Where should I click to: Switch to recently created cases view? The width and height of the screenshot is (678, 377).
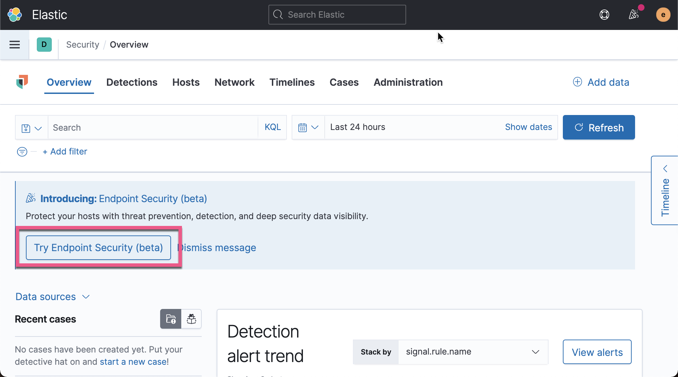(x=170, y=319)
